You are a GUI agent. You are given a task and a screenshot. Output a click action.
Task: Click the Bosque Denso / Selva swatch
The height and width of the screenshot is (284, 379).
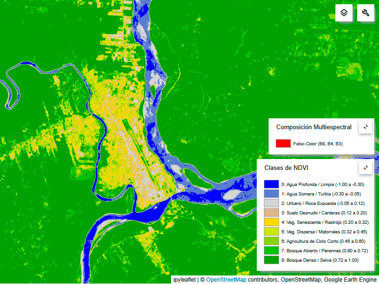point(271,260)
